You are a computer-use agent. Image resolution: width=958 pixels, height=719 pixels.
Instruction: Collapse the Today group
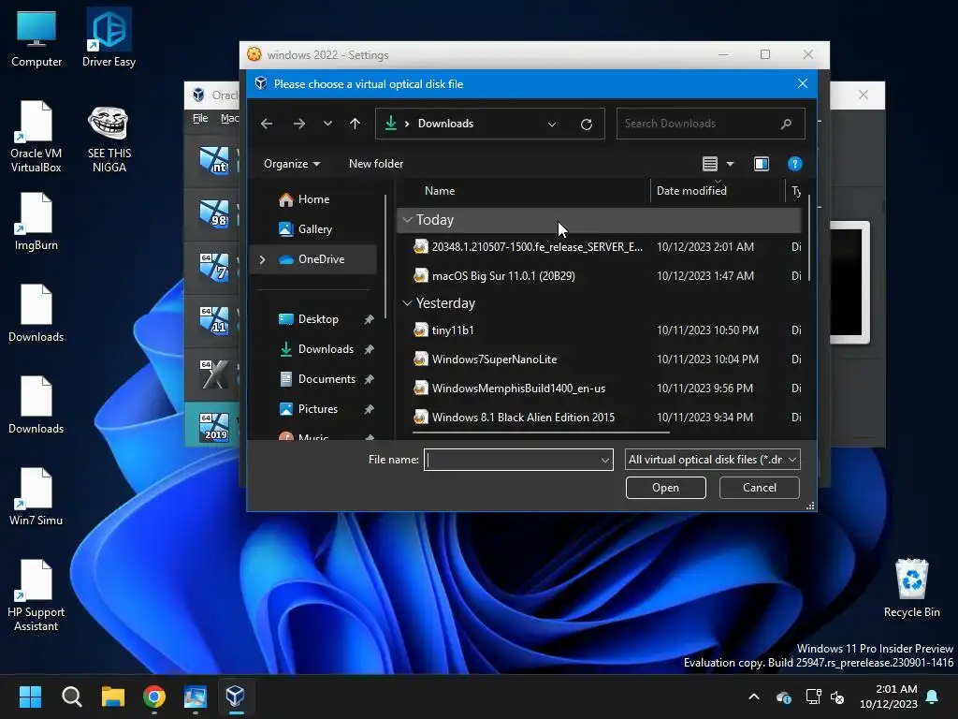pyautogui.click(x=408, y=220)
